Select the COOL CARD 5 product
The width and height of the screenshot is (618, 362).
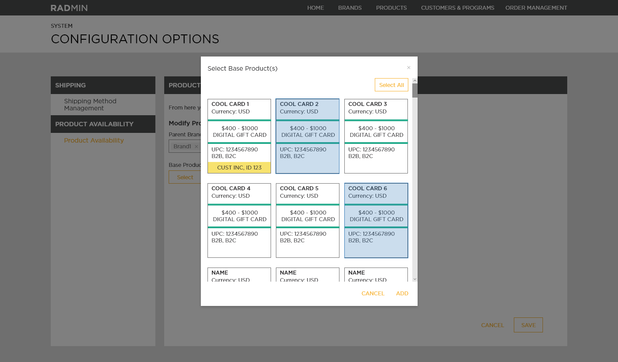click(307, 220)
